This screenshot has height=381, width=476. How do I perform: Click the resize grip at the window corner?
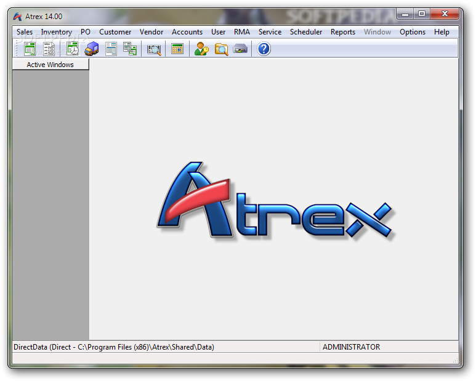(x=455, y=360)
